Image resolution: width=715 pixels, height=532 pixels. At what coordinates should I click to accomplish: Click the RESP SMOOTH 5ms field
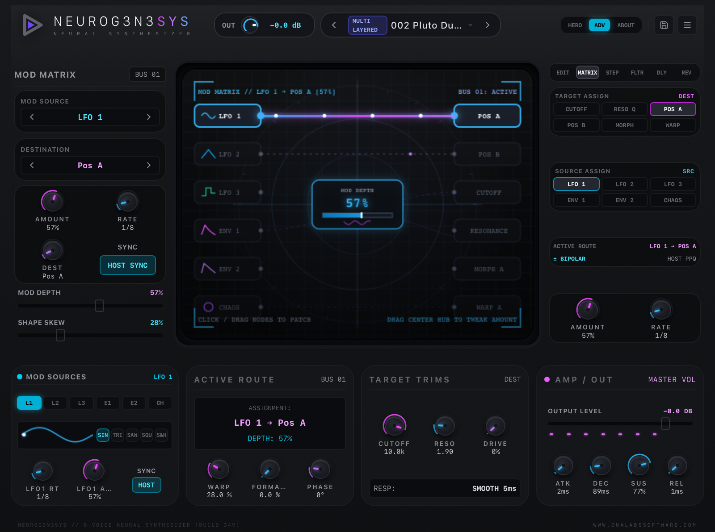[x=445, y=488]
